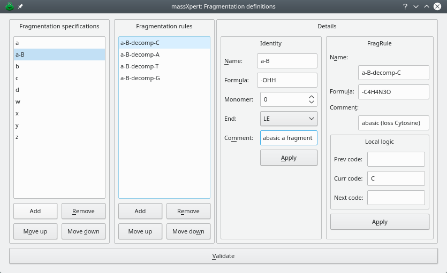The height and width of the screenshot is (273, 447).
Task: Select fragmentation specification 'w'
Action: [59, 102]
